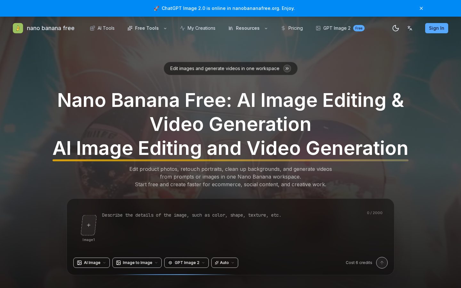Expand the Free Tools menu
This screenshot has width=461, height=288.
[x=147, y=28]
